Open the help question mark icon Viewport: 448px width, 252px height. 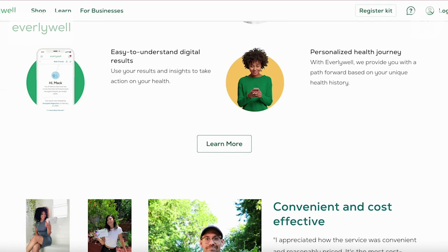click(x=411, y=11)
